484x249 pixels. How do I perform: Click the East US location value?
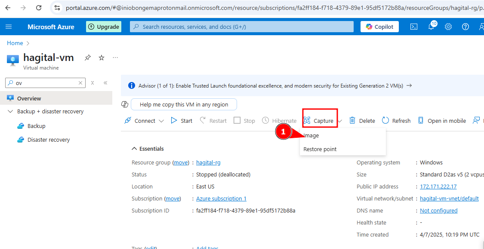tap(205, 186)
